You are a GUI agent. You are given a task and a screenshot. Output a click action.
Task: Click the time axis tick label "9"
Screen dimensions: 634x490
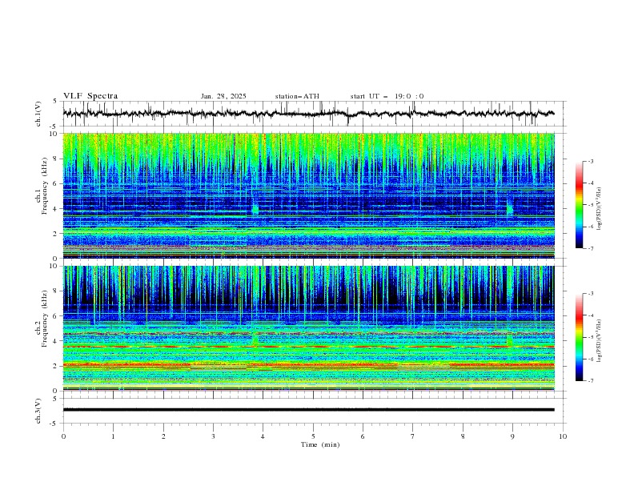(x=512, y=436)
